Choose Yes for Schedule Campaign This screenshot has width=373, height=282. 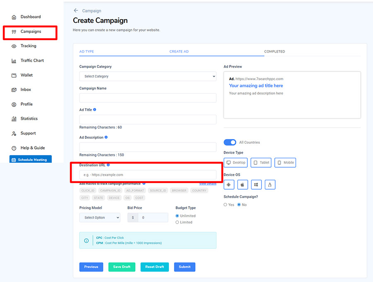coord(225,205)
